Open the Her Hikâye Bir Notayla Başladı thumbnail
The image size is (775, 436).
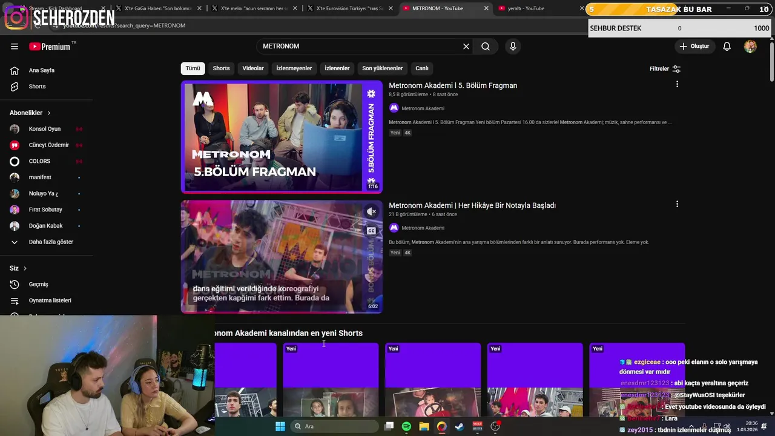click(282, 257)
